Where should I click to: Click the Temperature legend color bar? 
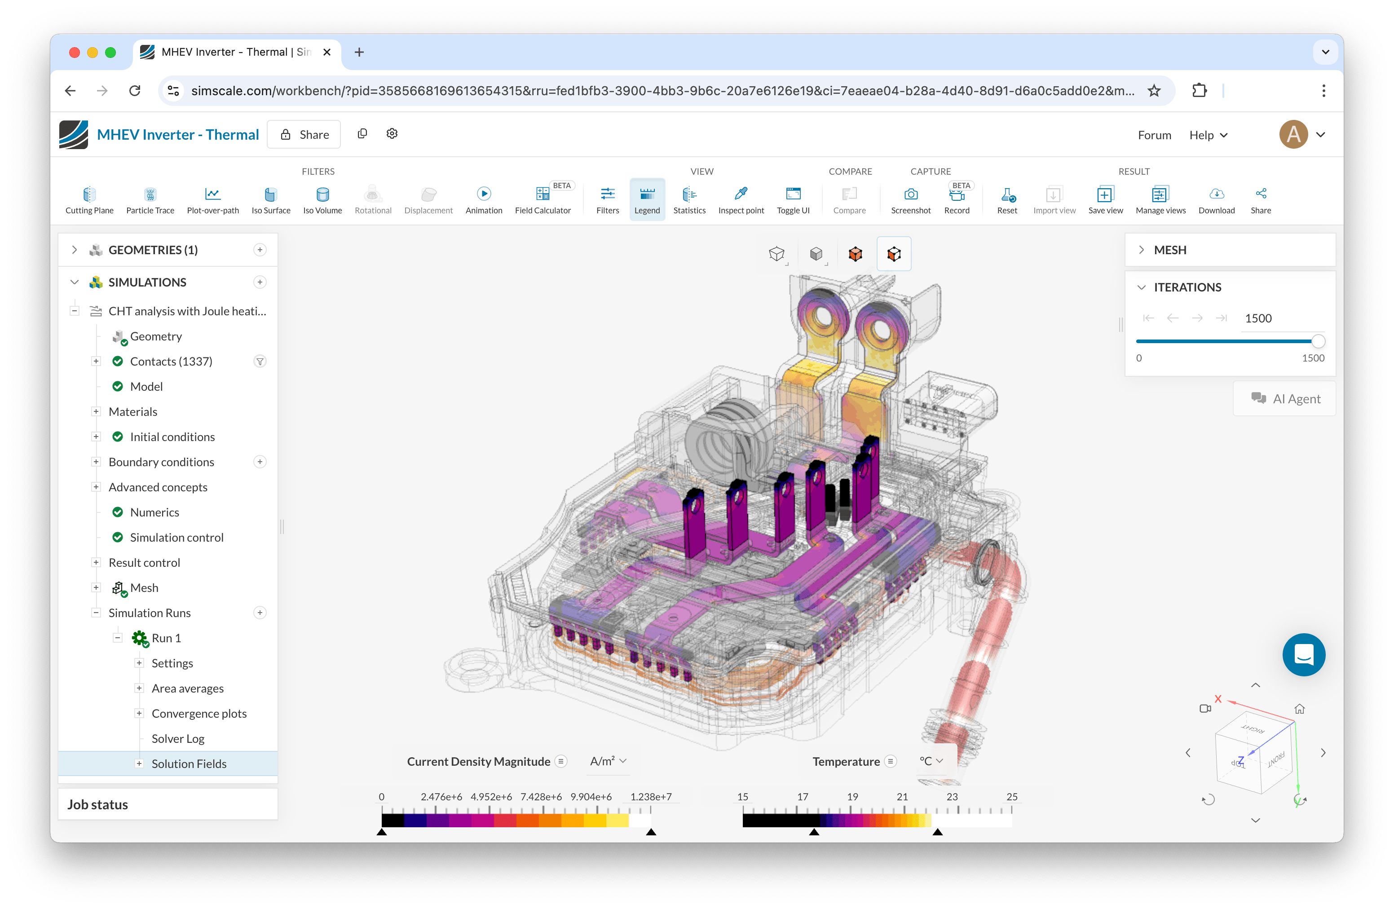pos(877,820)
